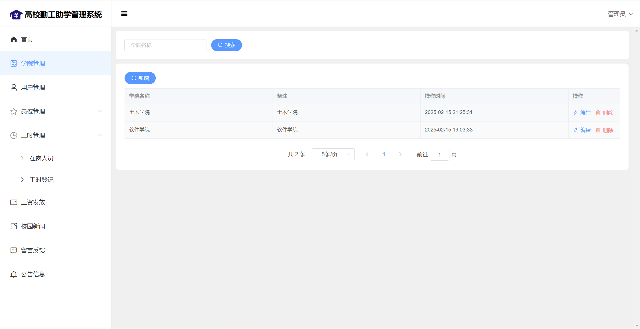Open the 在岗人员 submenu item
Image resolution: width=640 pixels, height=329 pixels.
coord(41,158)
